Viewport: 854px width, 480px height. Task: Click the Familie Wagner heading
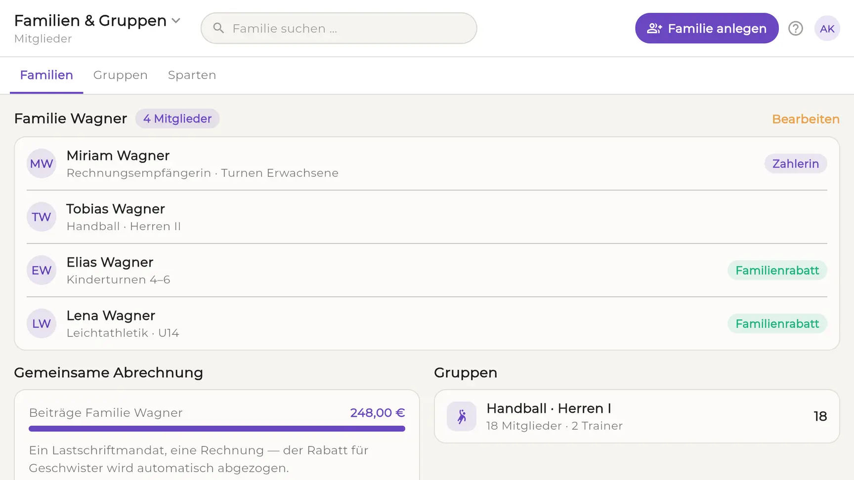pos(71,119)
